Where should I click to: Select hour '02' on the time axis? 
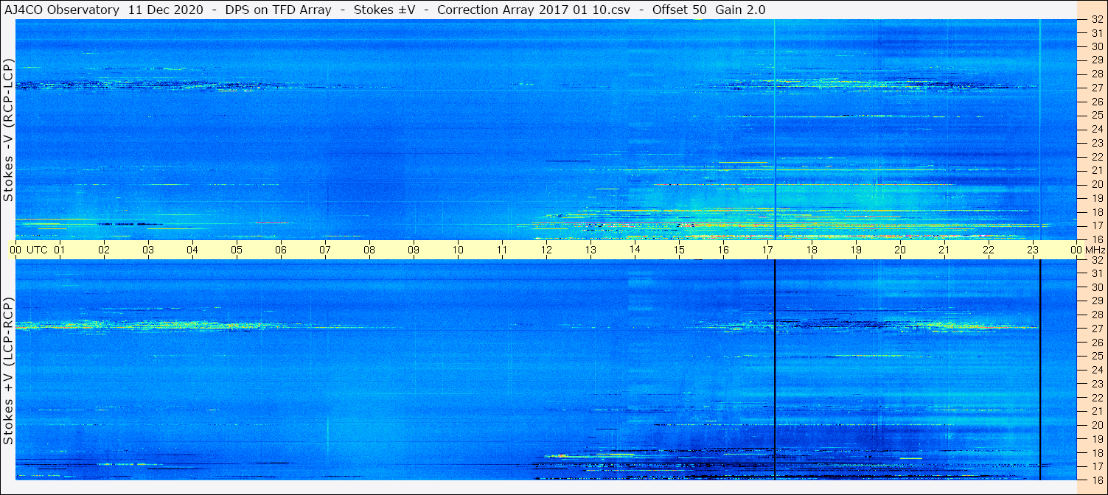[x=104, y=250]
